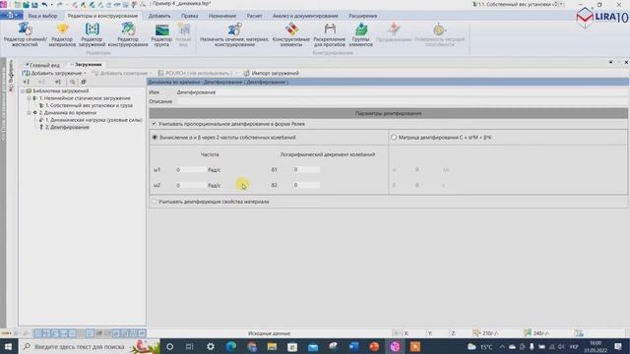Open Word from taskbar

[354, 346]
